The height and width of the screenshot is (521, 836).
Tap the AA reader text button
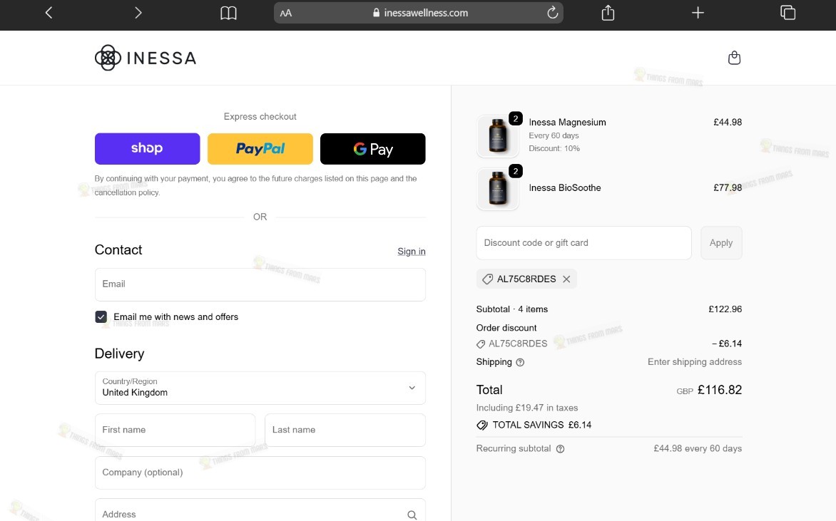[x=286, y=14]
